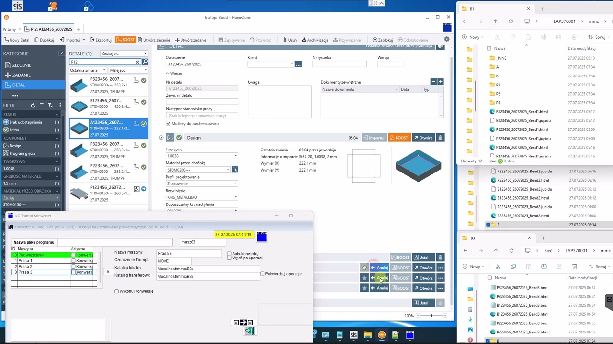Open TruTops settings gear icon

pyautogui.click(x=447, y=40)
